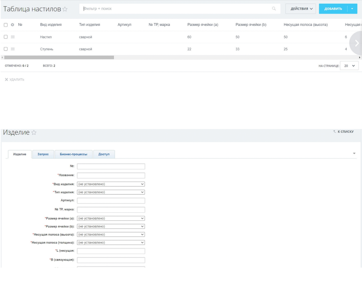Click the Название input field
Viewport: 362px width, 284px height.
(x=111, y=175)
